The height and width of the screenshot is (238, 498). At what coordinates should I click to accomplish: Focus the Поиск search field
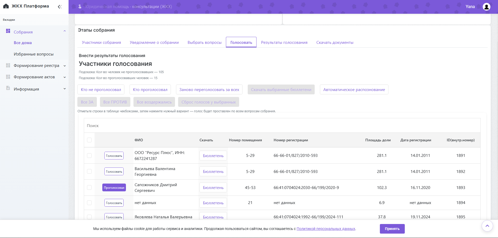click(x=282, y=125)
